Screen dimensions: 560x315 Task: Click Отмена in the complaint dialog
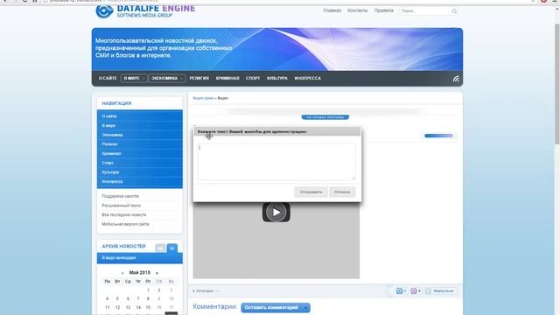[342, 192]
